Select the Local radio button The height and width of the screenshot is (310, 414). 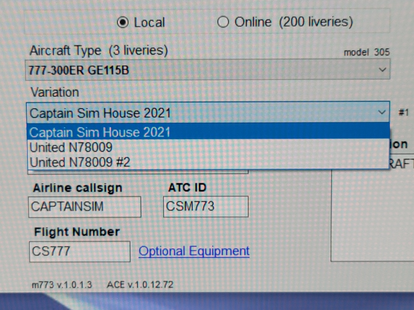tap(123, 23)
